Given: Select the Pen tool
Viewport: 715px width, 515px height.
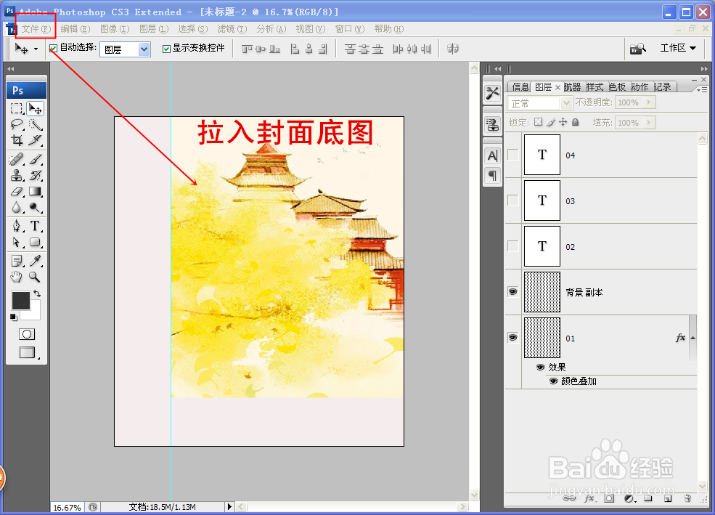Looking at the screenshot, I should click(x=17, y=226).
